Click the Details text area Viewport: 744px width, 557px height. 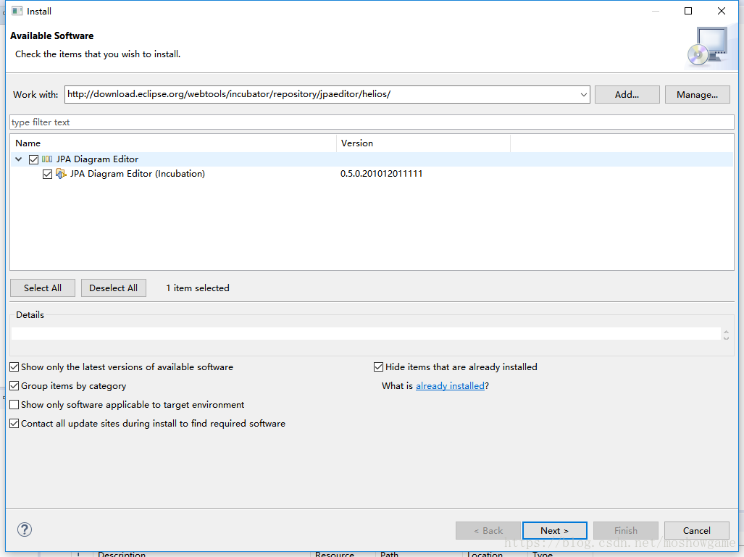tap(366, 333)
